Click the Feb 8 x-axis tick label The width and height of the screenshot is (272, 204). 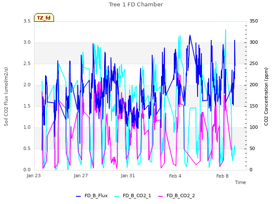(x=222, y=176)
